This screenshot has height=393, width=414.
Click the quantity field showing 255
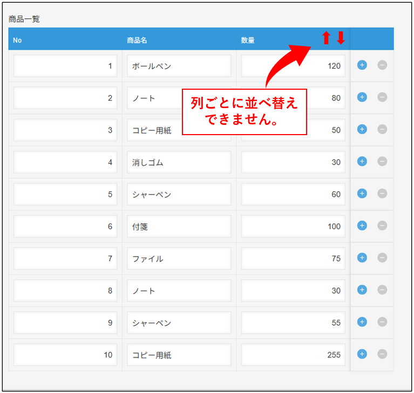click(x=293, y=355)
